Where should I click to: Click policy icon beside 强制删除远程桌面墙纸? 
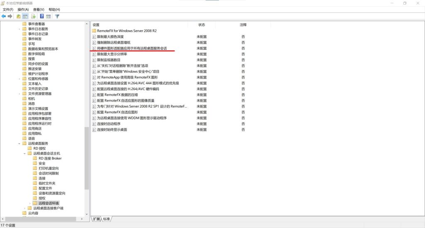click(94, 42)
